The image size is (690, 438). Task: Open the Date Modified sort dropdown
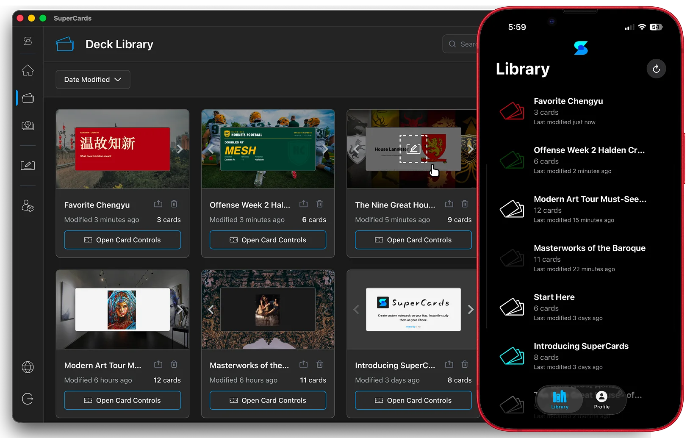[x=93, y=80]
